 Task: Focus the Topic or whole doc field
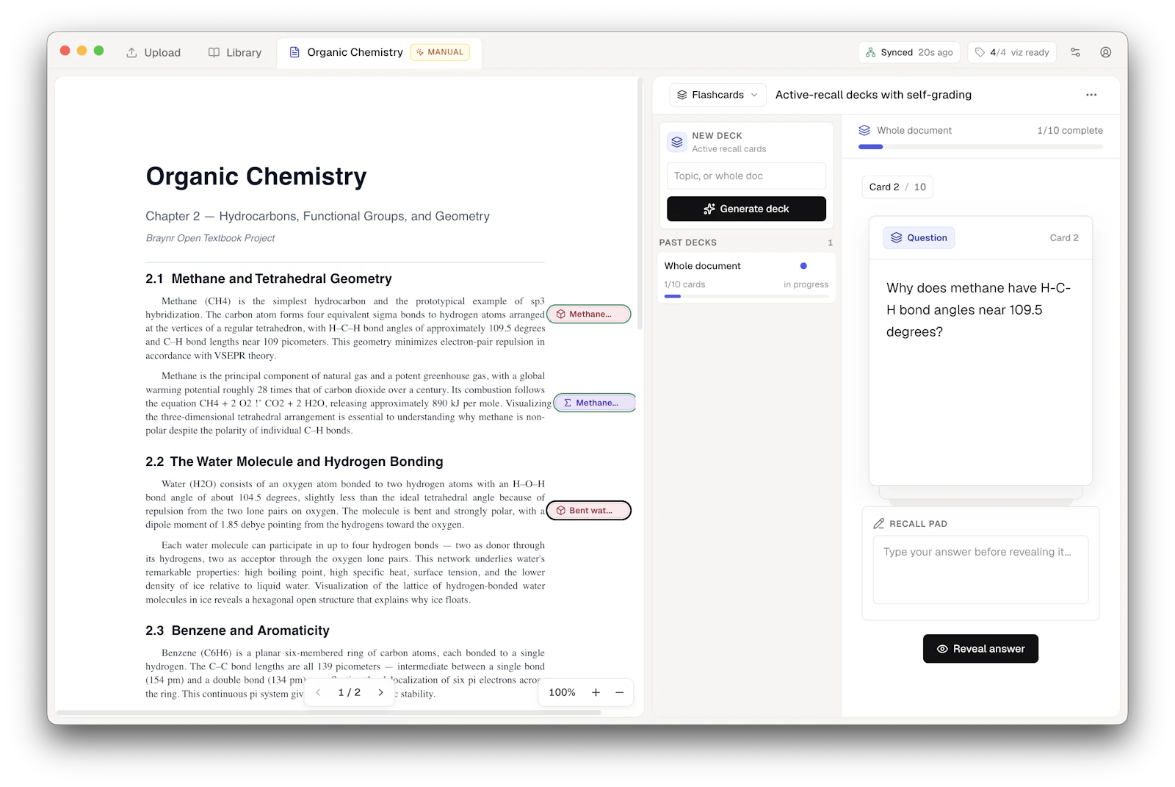coord(746,176)
